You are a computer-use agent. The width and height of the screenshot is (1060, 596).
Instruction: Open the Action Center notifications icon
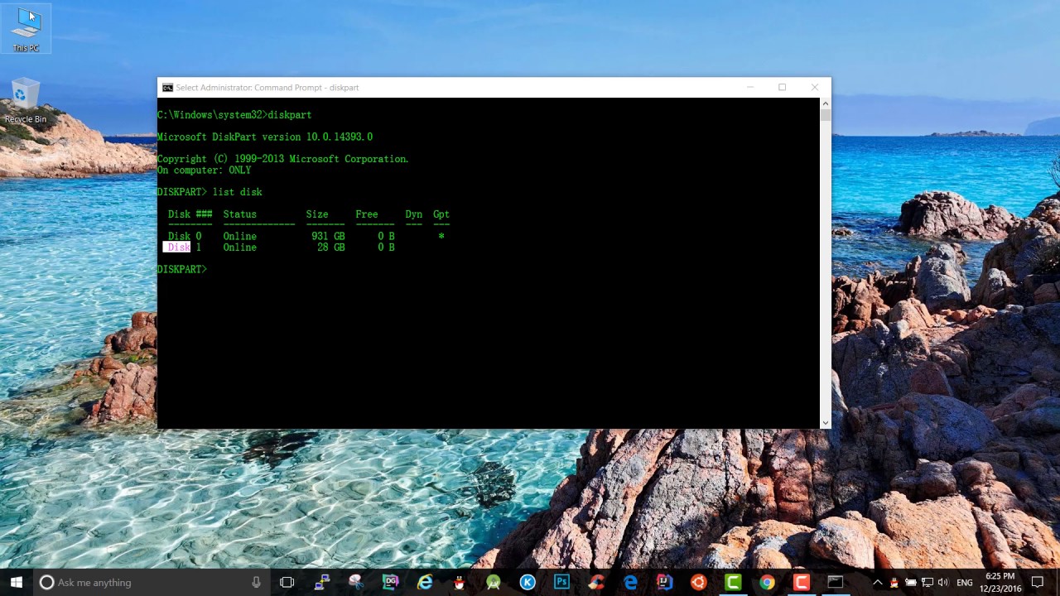click(x=1038, y=582)
